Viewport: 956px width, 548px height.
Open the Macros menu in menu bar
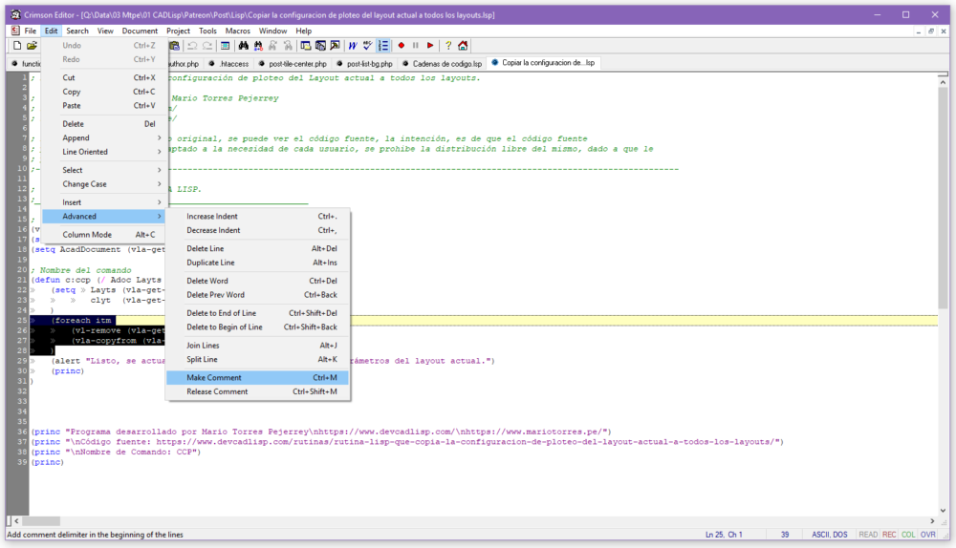click(238, 31)
